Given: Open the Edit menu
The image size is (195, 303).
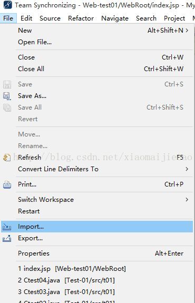Looking at the screenshot, I should pyautogui.click(x=26, y=18).
